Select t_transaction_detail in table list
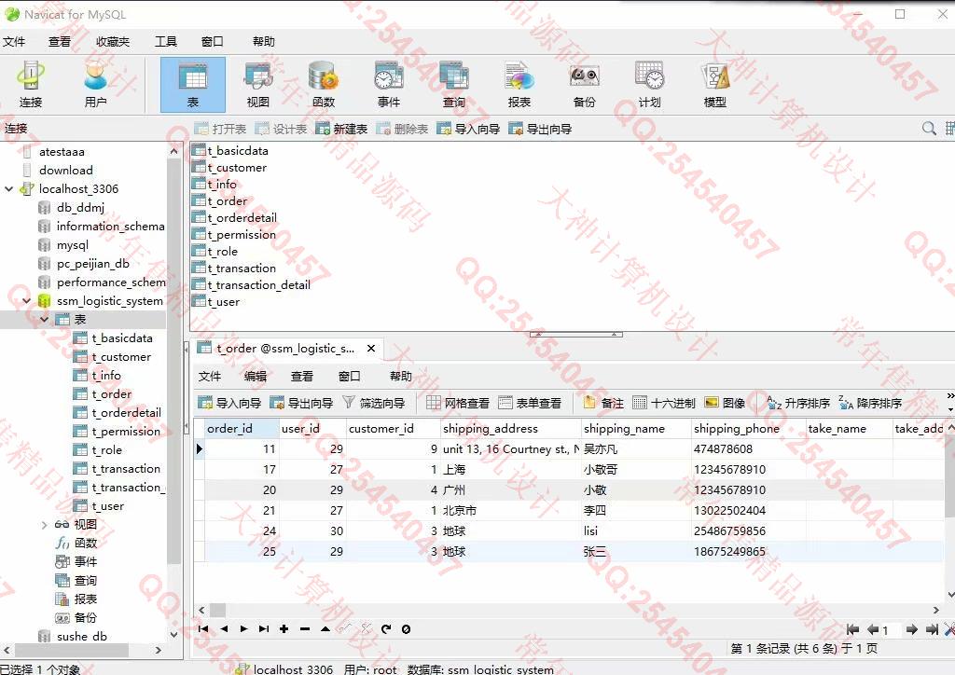This screenshot has height=675, width=955. point(259,285)
